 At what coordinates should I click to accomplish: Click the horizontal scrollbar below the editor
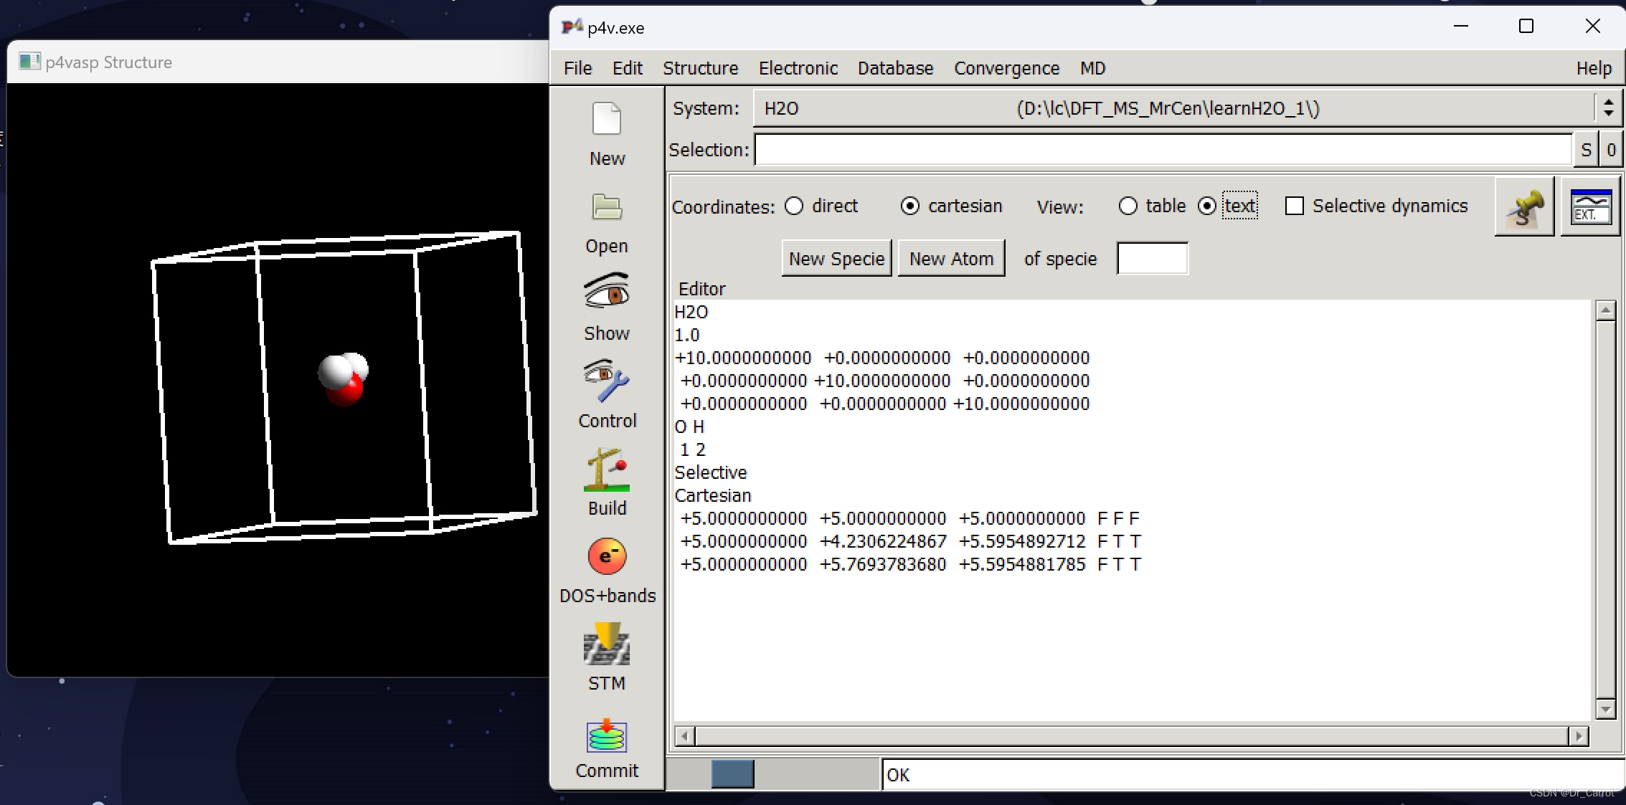click(x=1131, y=736)
